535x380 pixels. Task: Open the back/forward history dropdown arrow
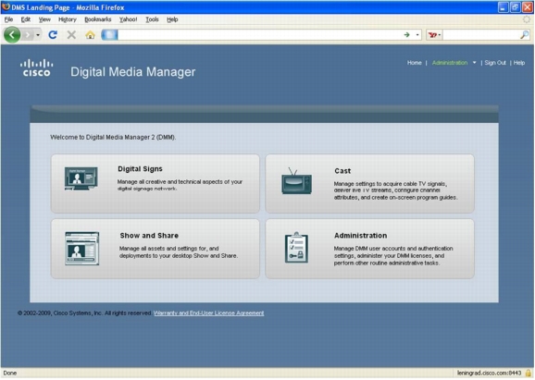point(38,35)
